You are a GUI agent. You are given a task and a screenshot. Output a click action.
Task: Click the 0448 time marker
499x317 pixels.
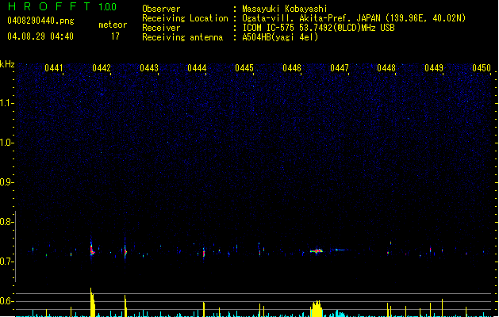click(386, 68)
